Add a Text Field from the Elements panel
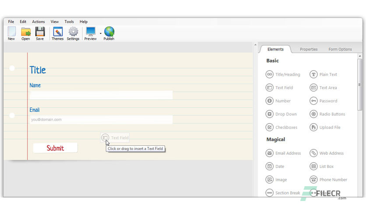 279,88
